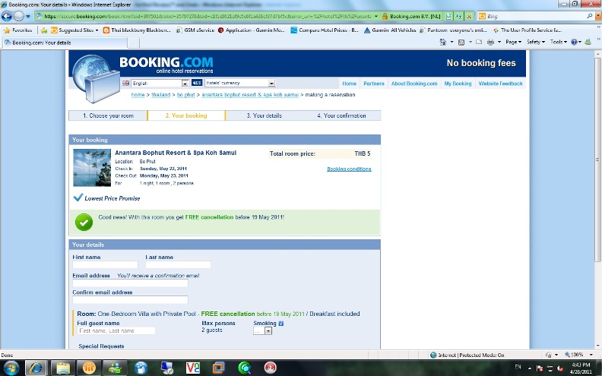Open Compare Hotel Prices favorite
This screenshot has height=376, width=602.
(x=325, y=30)
